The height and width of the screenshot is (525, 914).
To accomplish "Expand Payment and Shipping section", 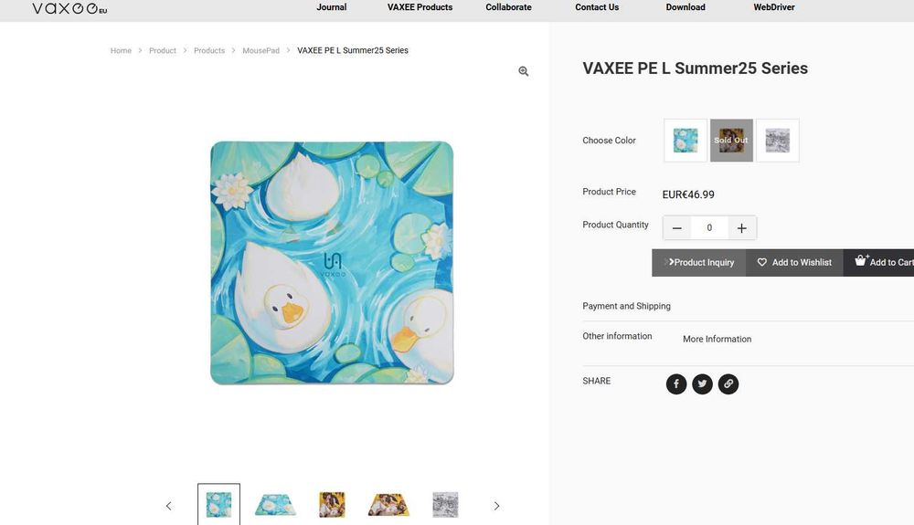I will [627, 306].
